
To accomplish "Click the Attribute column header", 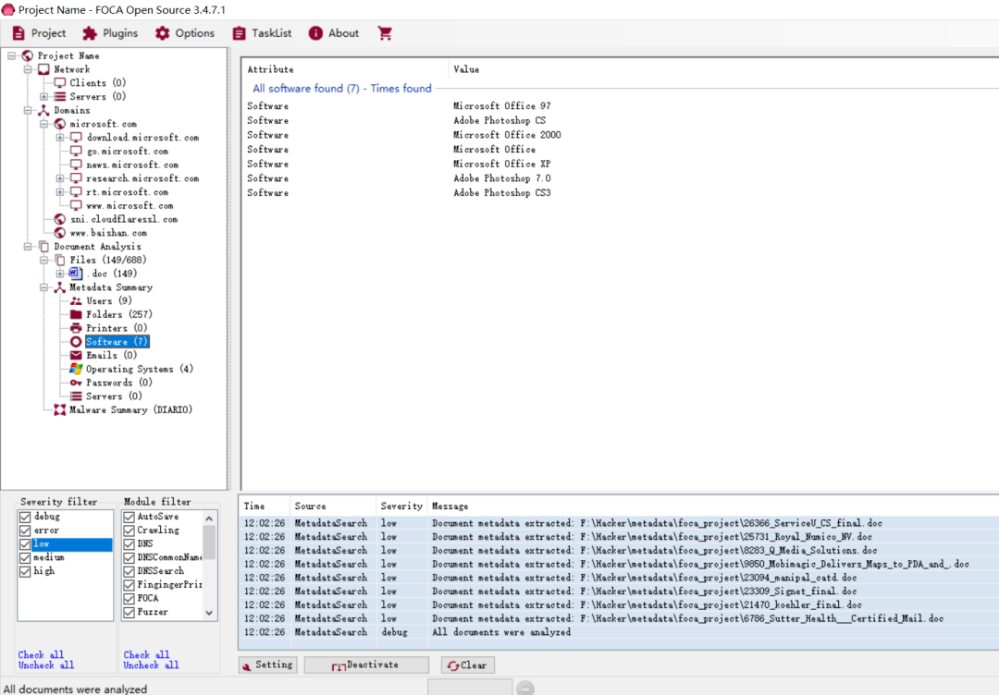I will pyautogui.click(x=345, y=69).
